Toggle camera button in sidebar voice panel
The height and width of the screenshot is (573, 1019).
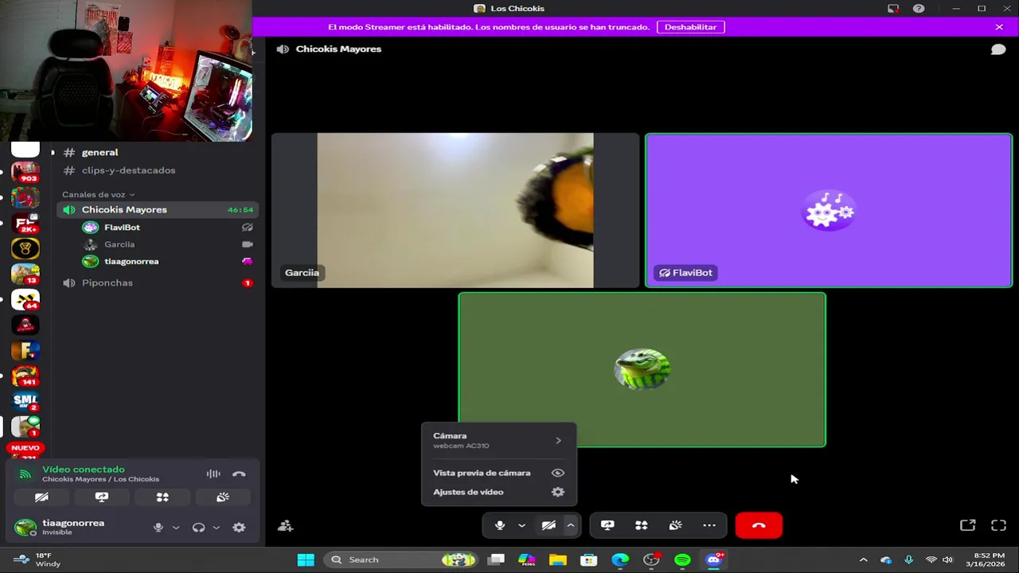coord(41,497)
